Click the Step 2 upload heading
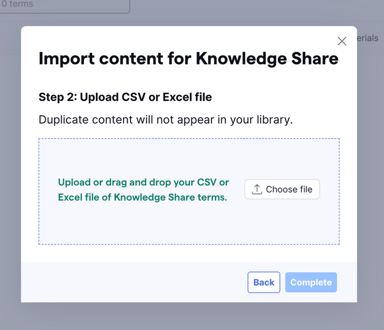 tap(125, 97)
